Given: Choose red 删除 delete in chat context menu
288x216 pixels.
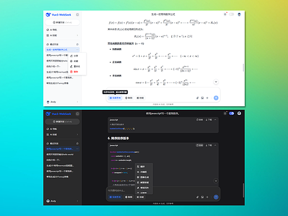Looking at the screenshot, I should coord(77,72).
